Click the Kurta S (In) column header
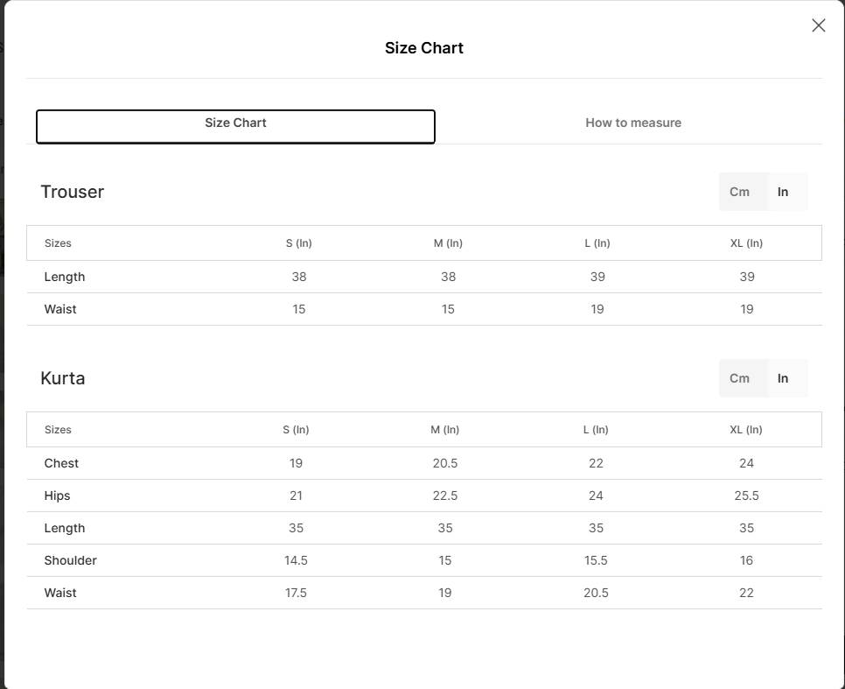This screenshot has width=845, height=689. (296, 430)
